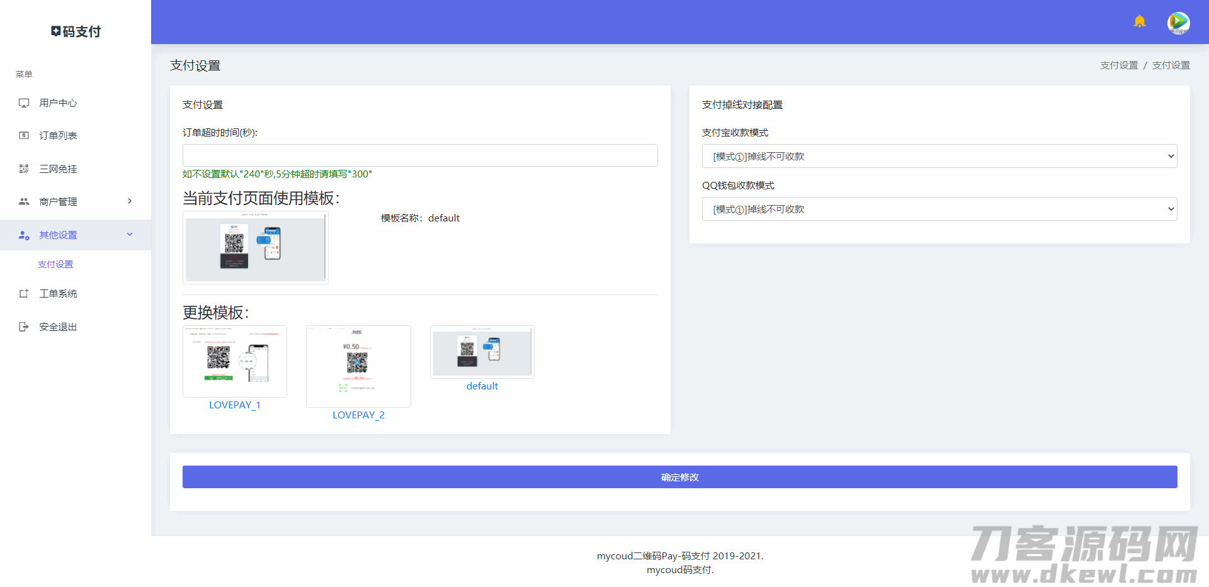Click the 三网免挂 QR code icon
The width and height of the screenshot is (1209, 587).
click(24, 169)
